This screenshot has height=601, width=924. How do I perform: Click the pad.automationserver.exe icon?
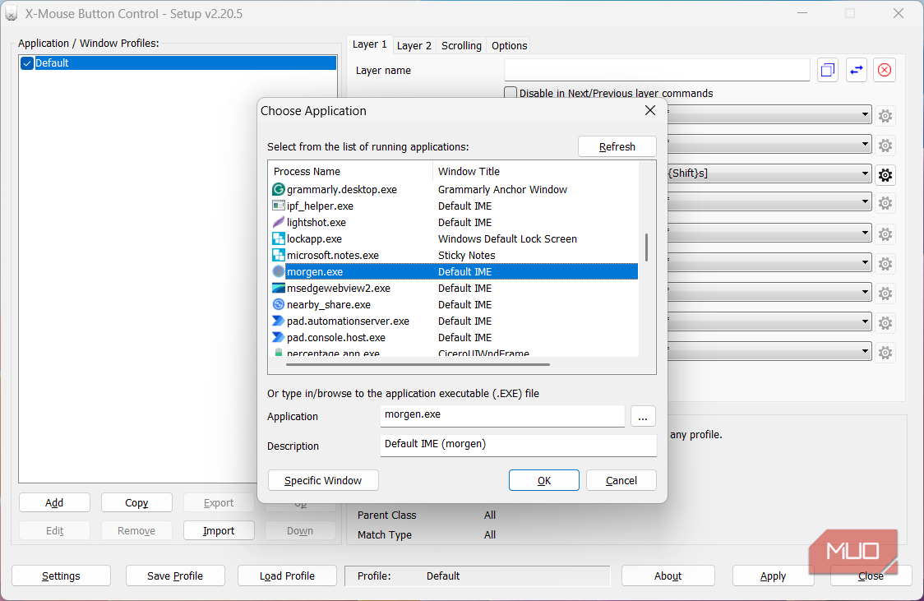pyautogui.click(x=279, y=321)
